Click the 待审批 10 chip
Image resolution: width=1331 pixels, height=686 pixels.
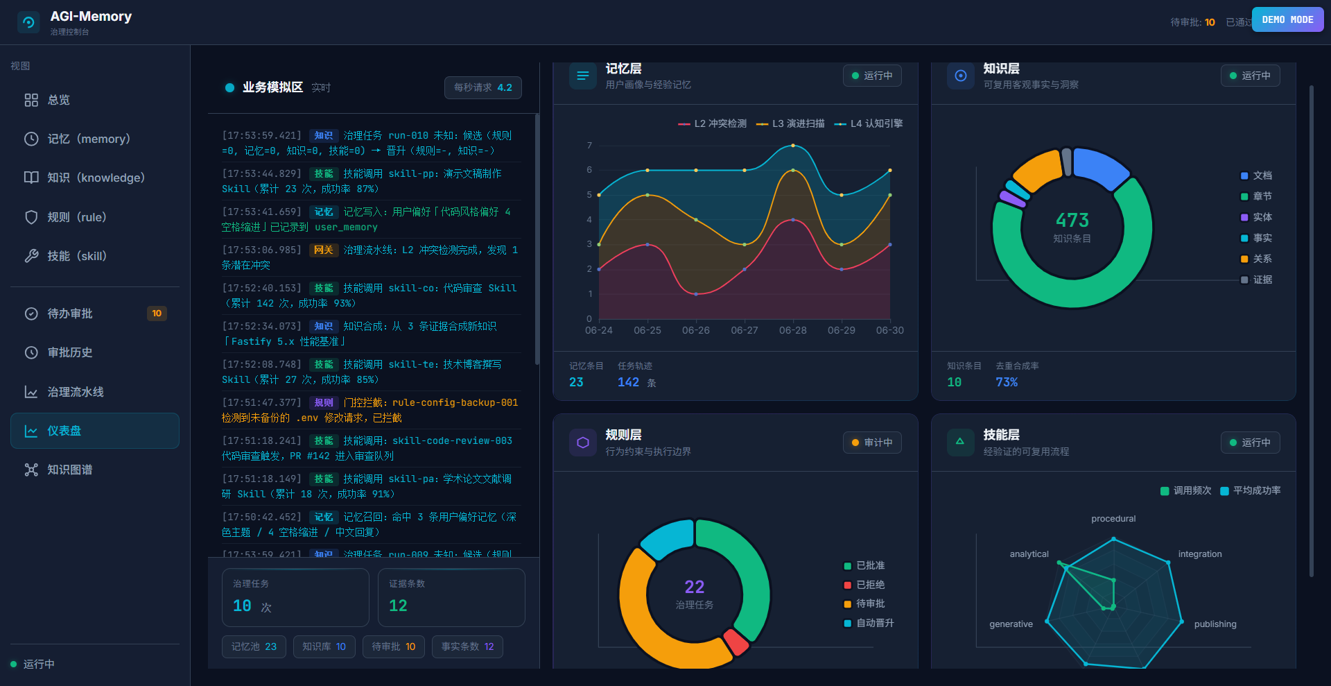tap(393, 646)
